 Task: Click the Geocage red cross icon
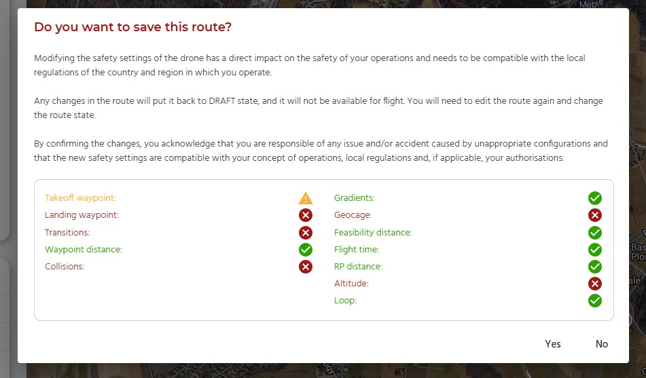point(594,215)
